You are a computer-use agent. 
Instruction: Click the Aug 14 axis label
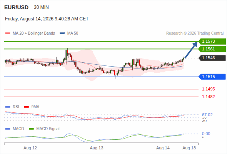point(163,148)
